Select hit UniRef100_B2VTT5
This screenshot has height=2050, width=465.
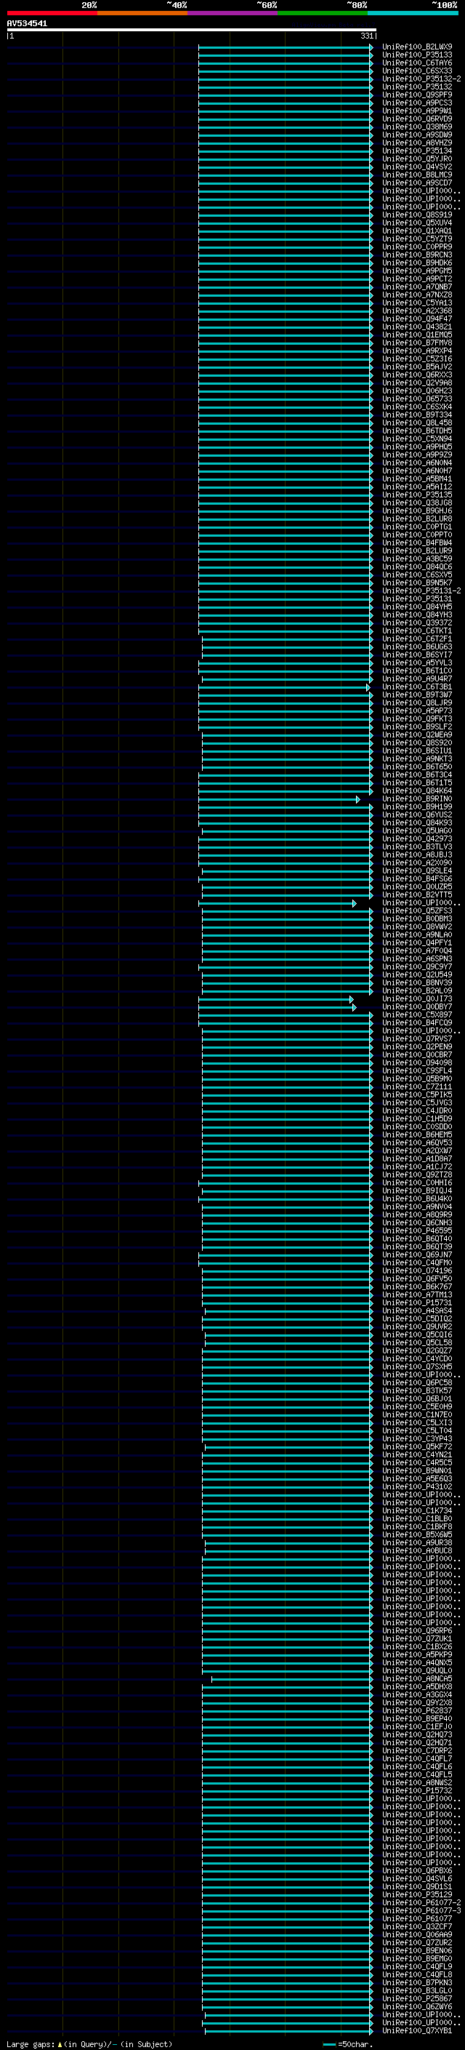(x=416, y=895)
